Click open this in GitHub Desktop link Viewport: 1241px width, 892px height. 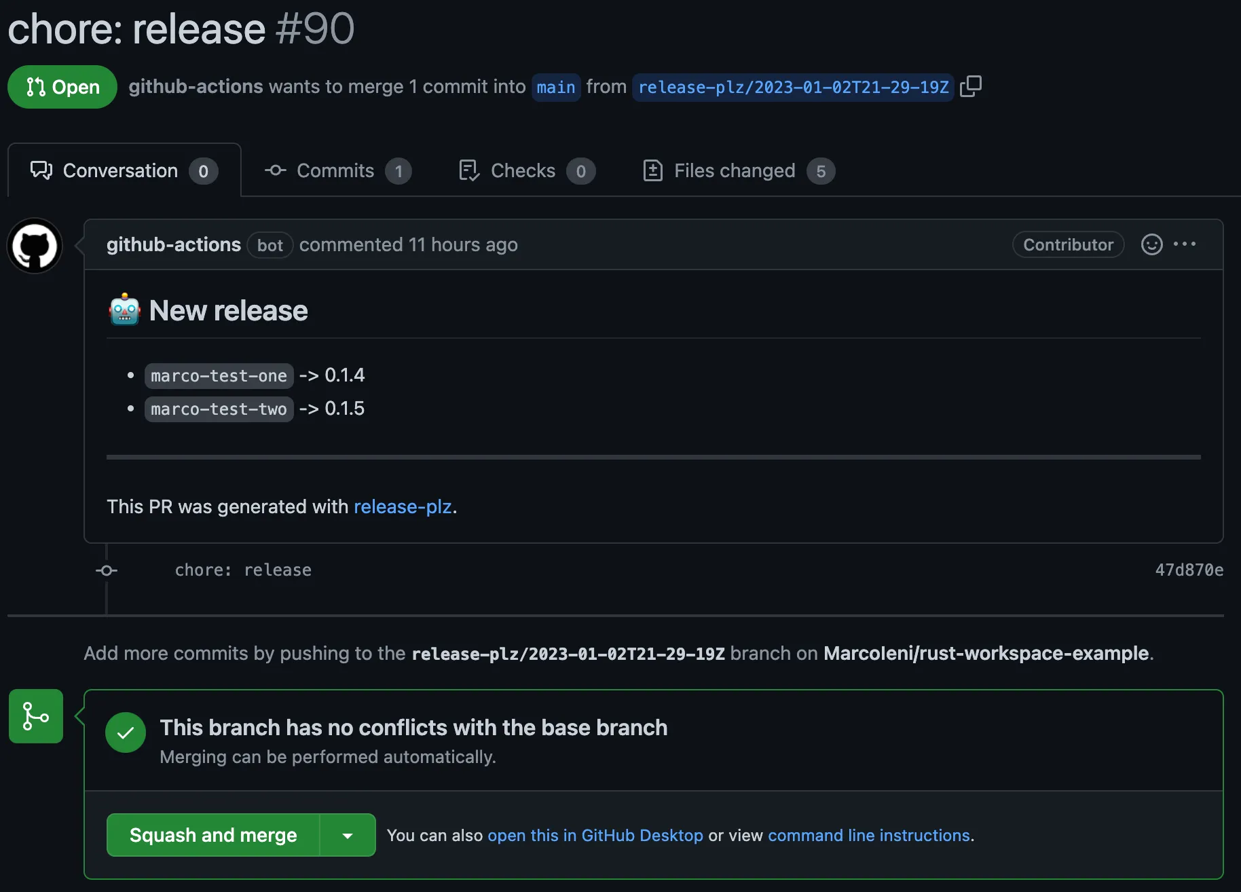(x=595, y=835)
